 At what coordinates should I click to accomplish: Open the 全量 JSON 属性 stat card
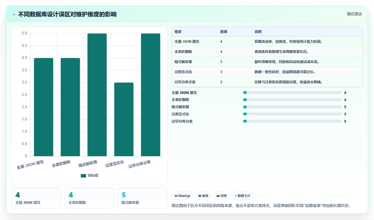click(36, 198)
